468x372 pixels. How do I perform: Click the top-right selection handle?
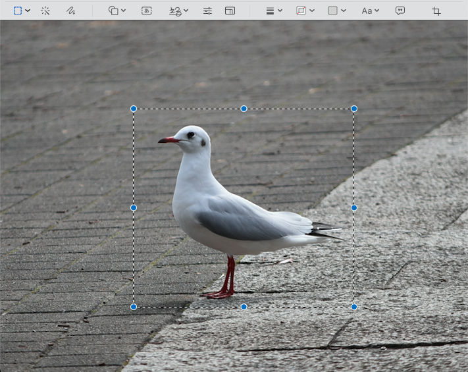(354, 109)
